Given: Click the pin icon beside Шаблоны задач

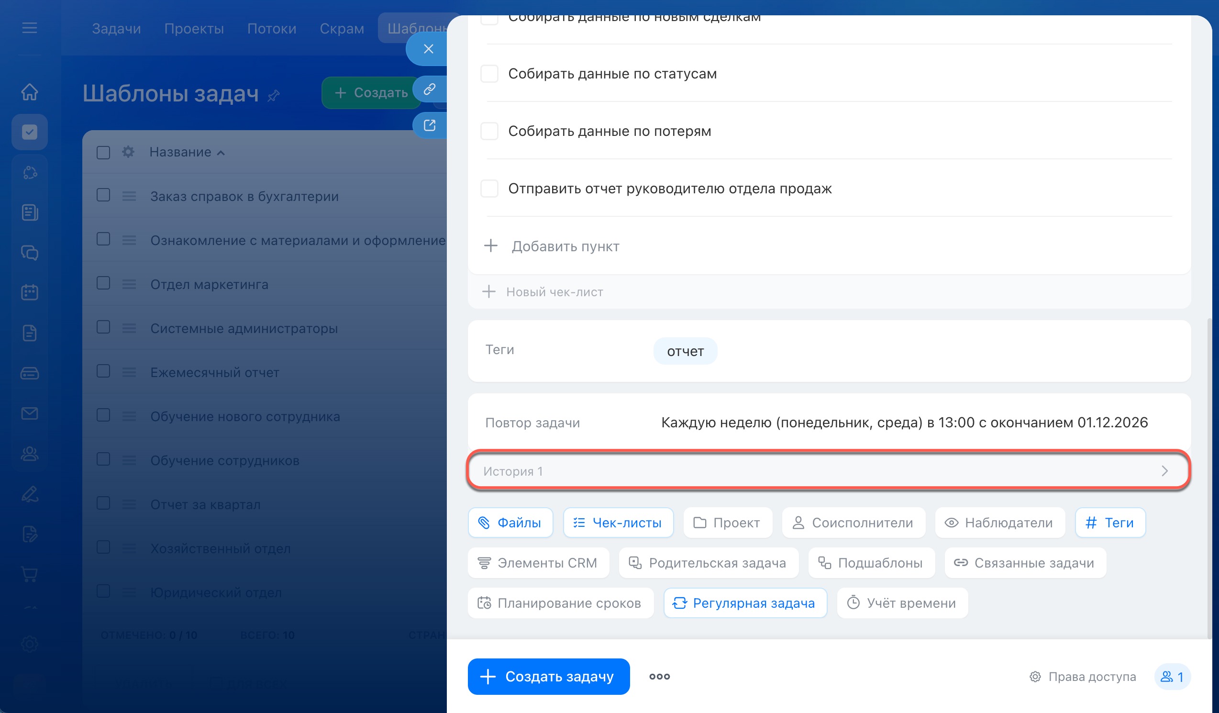Looking at the screenshot, I should 274,95.
